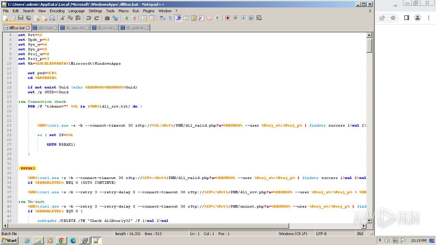Close the dllBus.bat tab
This screenshot has width=436, height=245.
[x=28, y=28]
